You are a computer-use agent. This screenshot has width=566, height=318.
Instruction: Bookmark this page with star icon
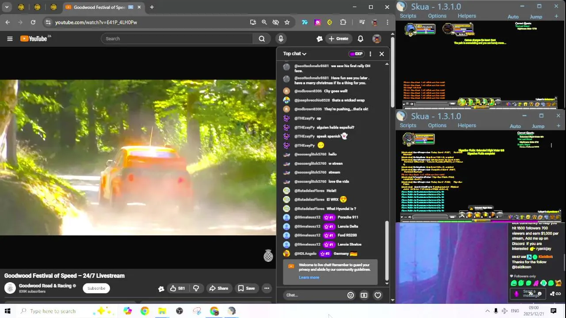pos(287,22)
